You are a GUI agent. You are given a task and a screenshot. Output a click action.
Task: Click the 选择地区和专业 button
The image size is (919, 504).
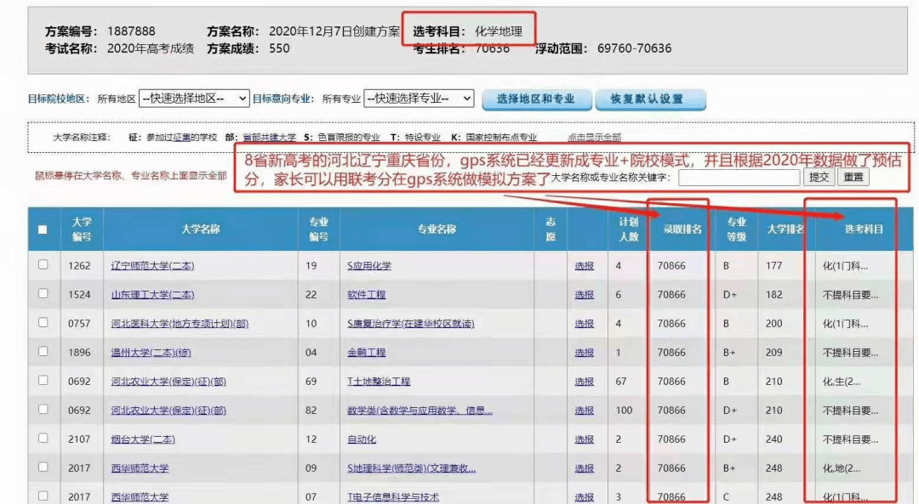[x=536, y=99]
